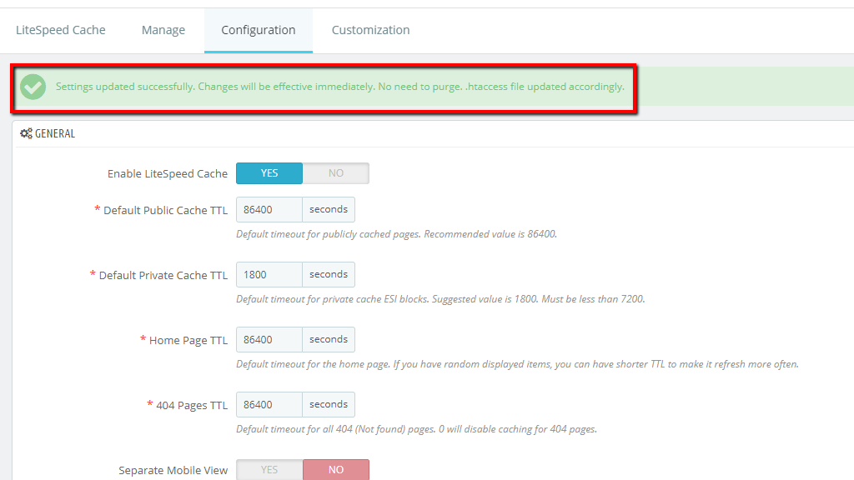Focus the Home Page TTL input field

pos(269,340)
